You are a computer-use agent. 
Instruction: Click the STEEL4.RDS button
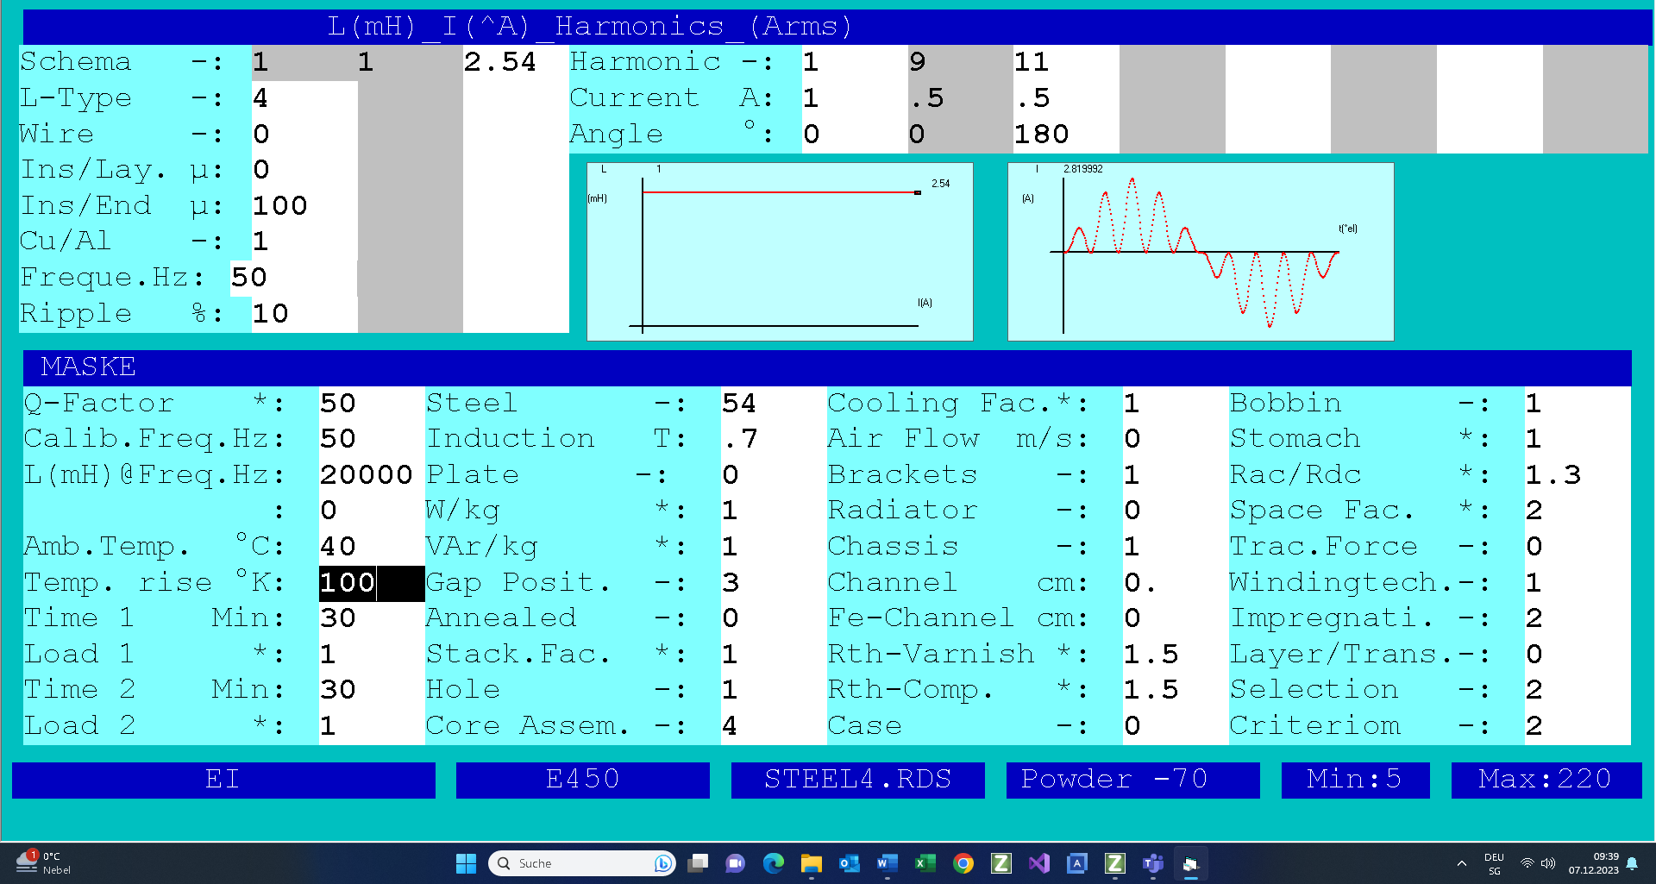tap(857, 780)
